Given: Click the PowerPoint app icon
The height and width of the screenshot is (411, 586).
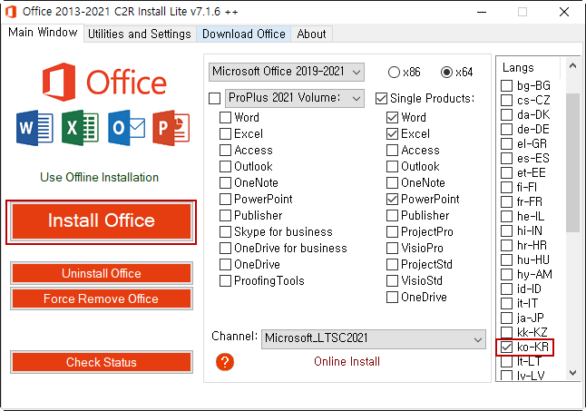Looking at the screenshot, I should (x=171, y=128).
